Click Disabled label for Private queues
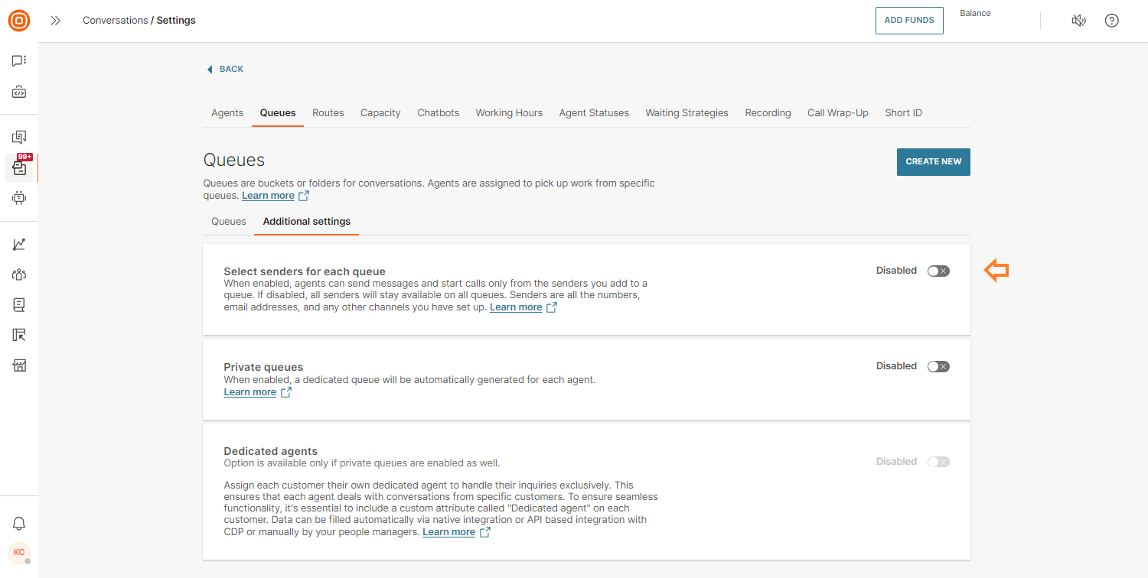 coord(896,366)
